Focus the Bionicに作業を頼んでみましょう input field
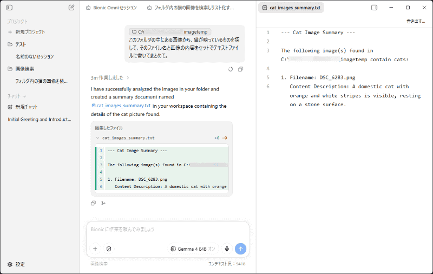The height and width of the screenshot is (274, 433). (168, 229)
